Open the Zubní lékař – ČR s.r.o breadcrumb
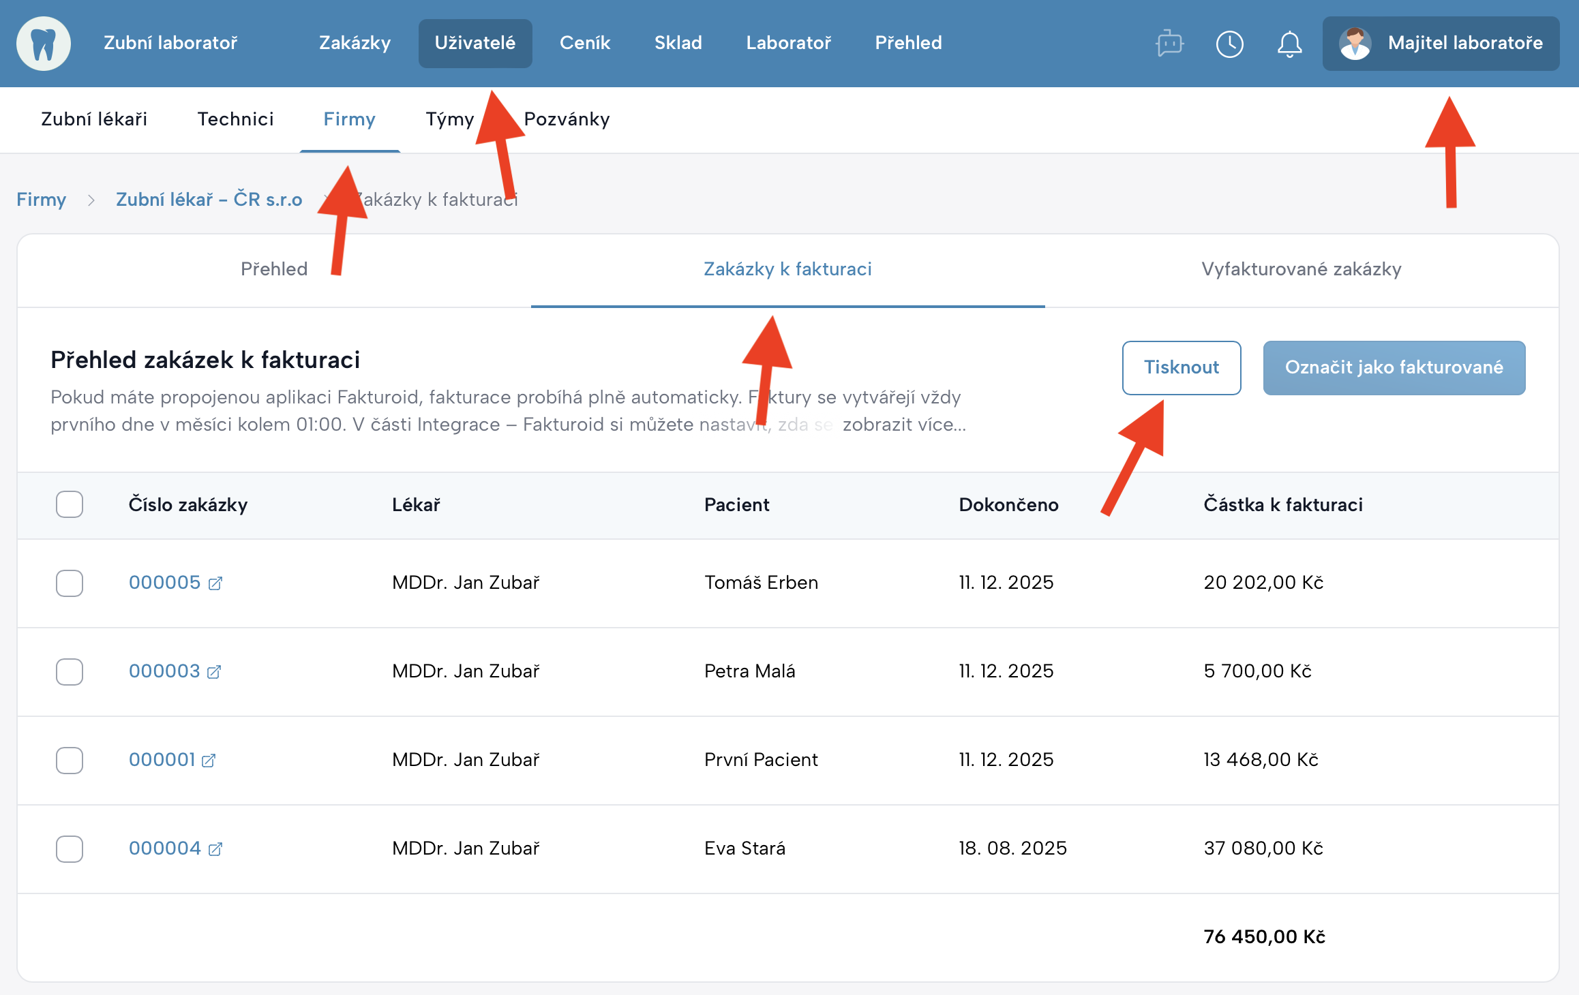This screenshot has width=1579, height=995. 209,200
